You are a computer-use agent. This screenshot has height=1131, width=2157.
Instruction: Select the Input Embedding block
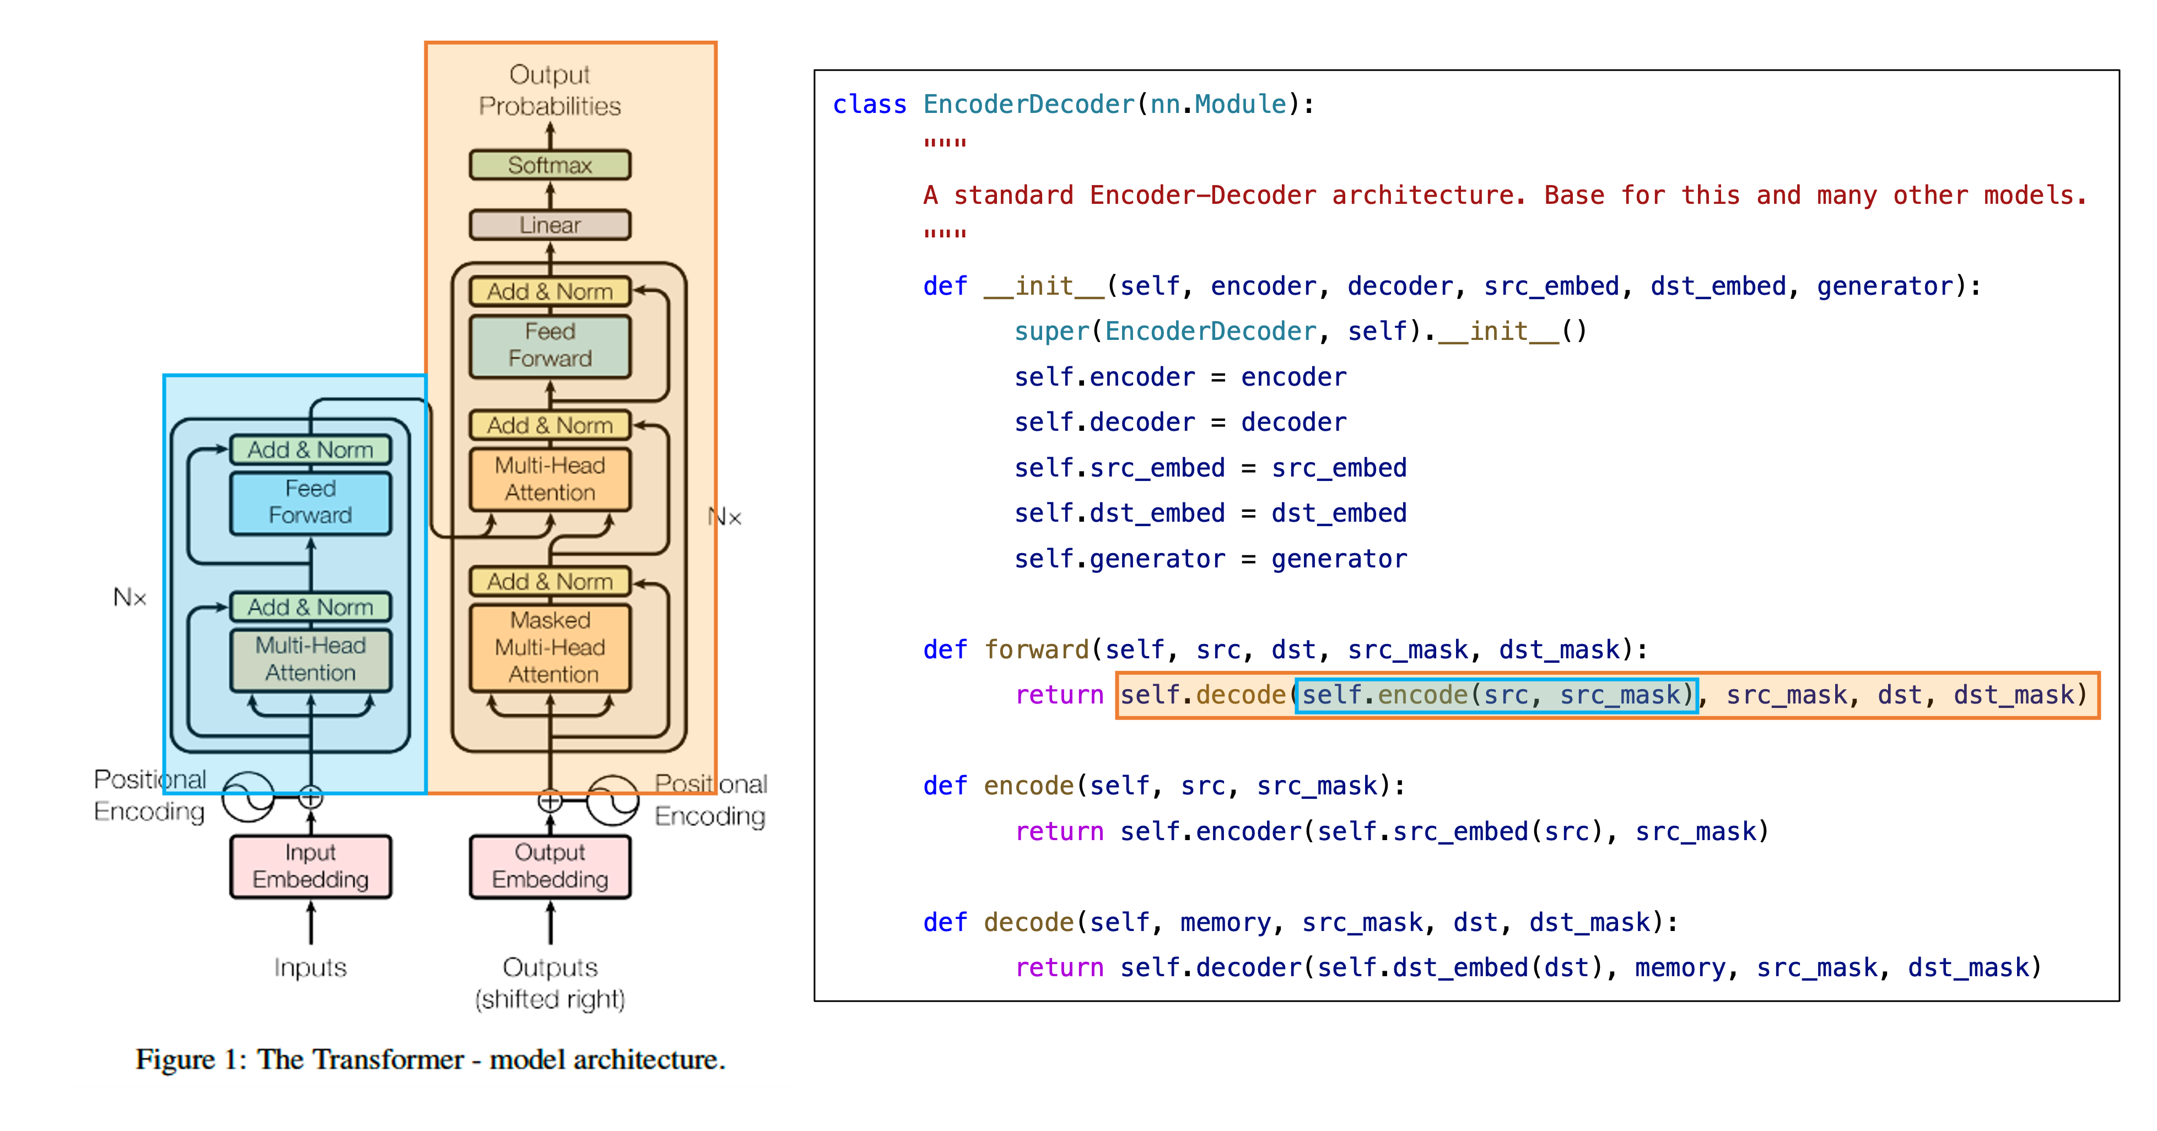tap(310, 867)
